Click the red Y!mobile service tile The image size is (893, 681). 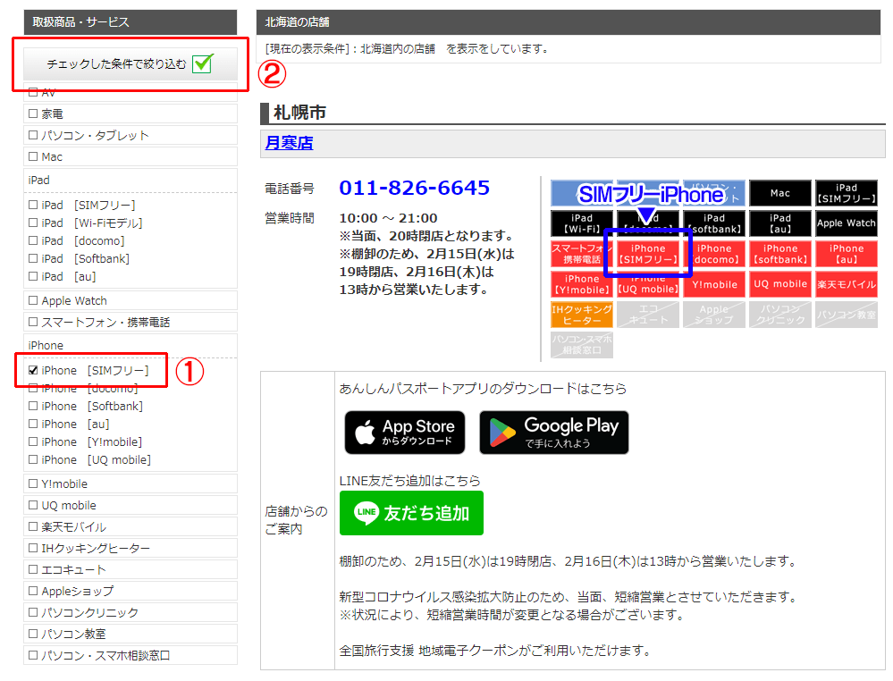714,284
